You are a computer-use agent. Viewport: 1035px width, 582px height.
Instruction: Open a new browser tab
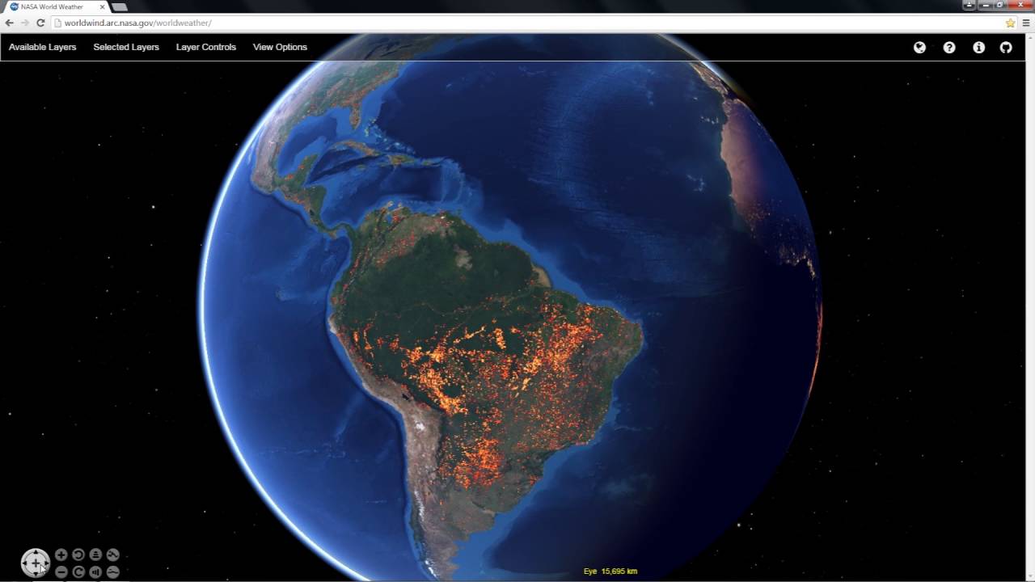pos(120,7)
